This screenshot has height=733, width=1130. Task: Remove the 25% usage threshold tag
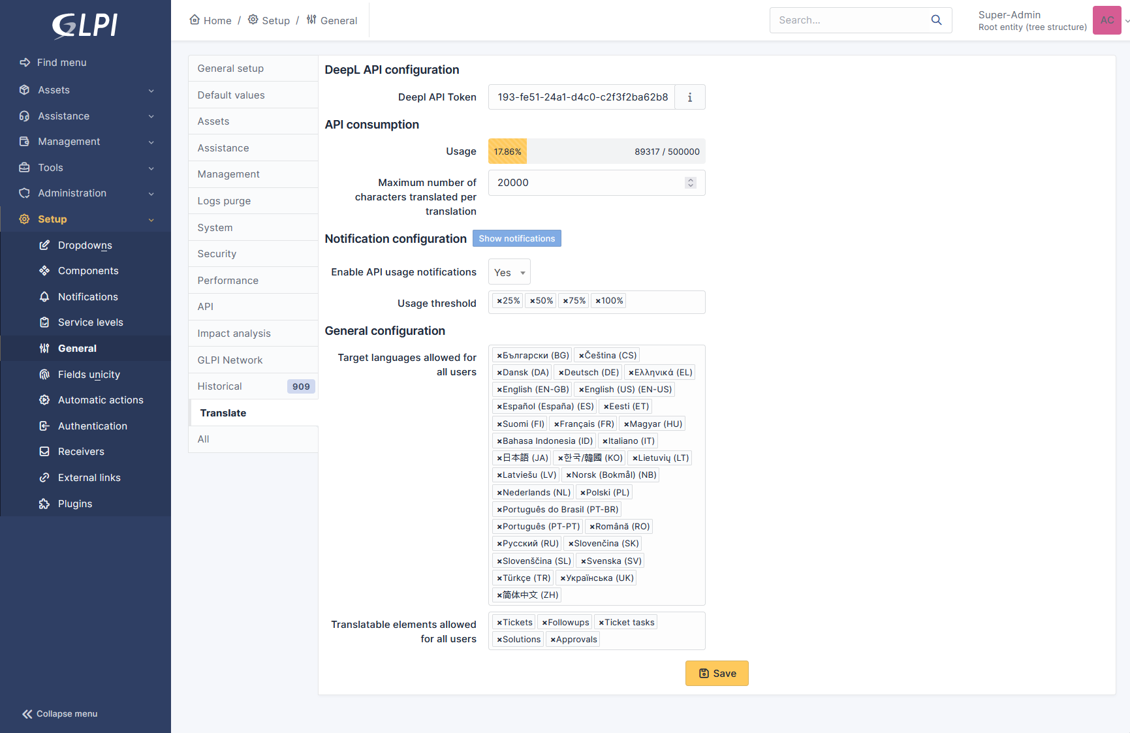pos(499,301)
